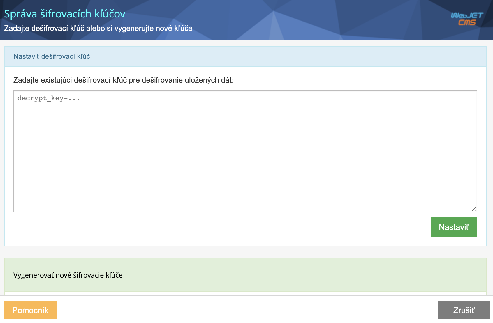Open help via the Pomocník button
Viewport: 493px width, 323px height.
[x=30, y=310]
